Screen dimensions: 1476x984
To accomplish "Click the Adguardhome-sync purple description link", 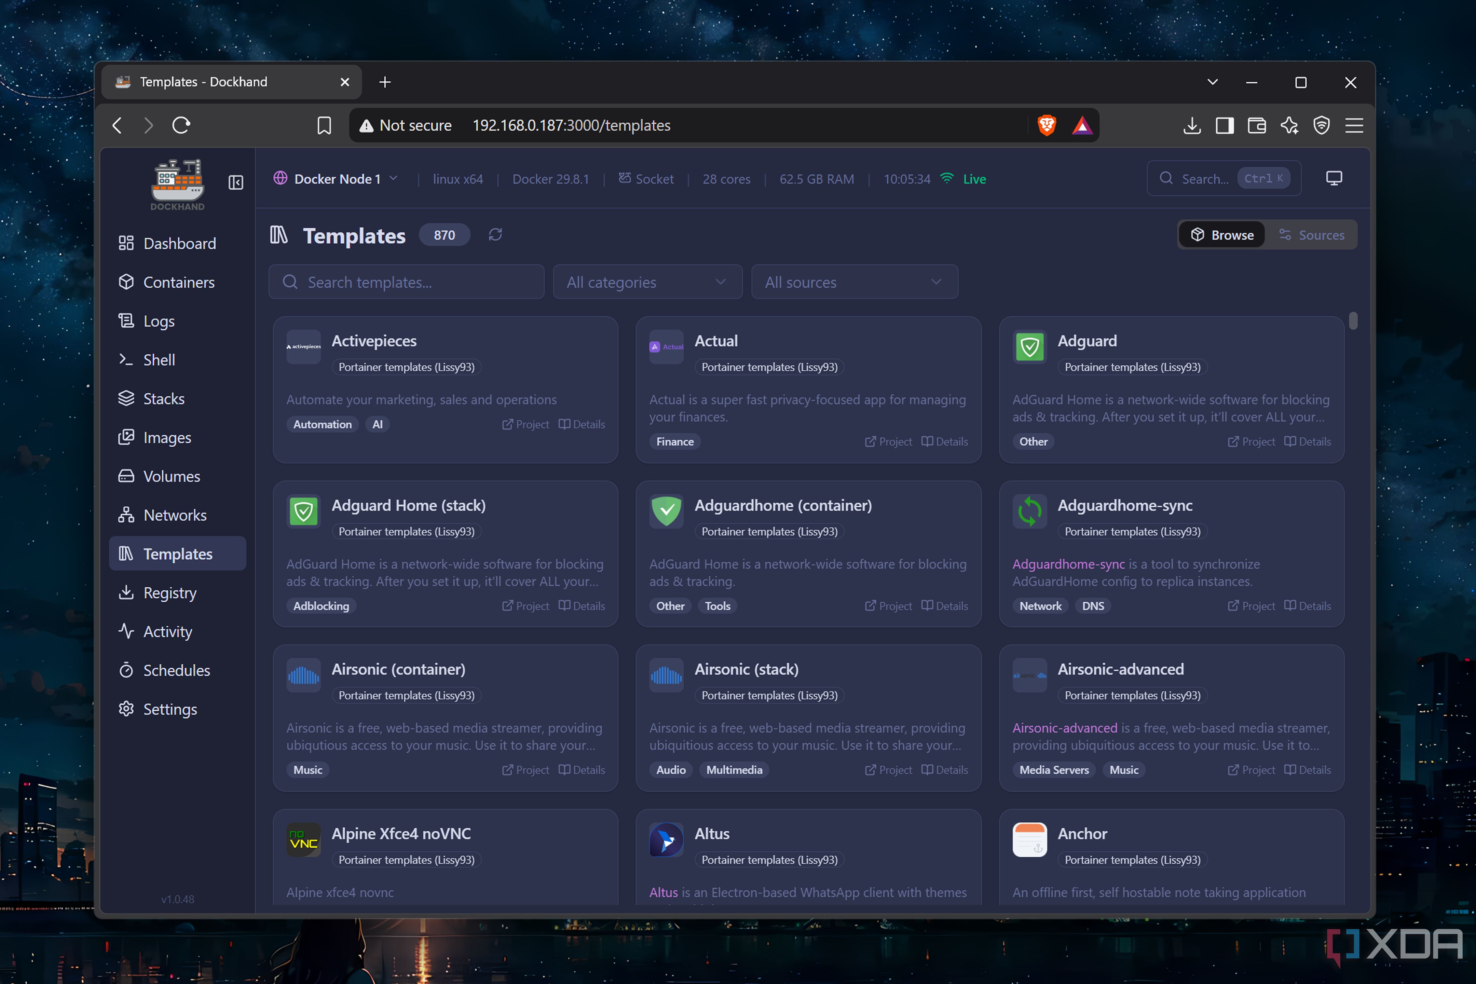I will [x=1068, y=563].
